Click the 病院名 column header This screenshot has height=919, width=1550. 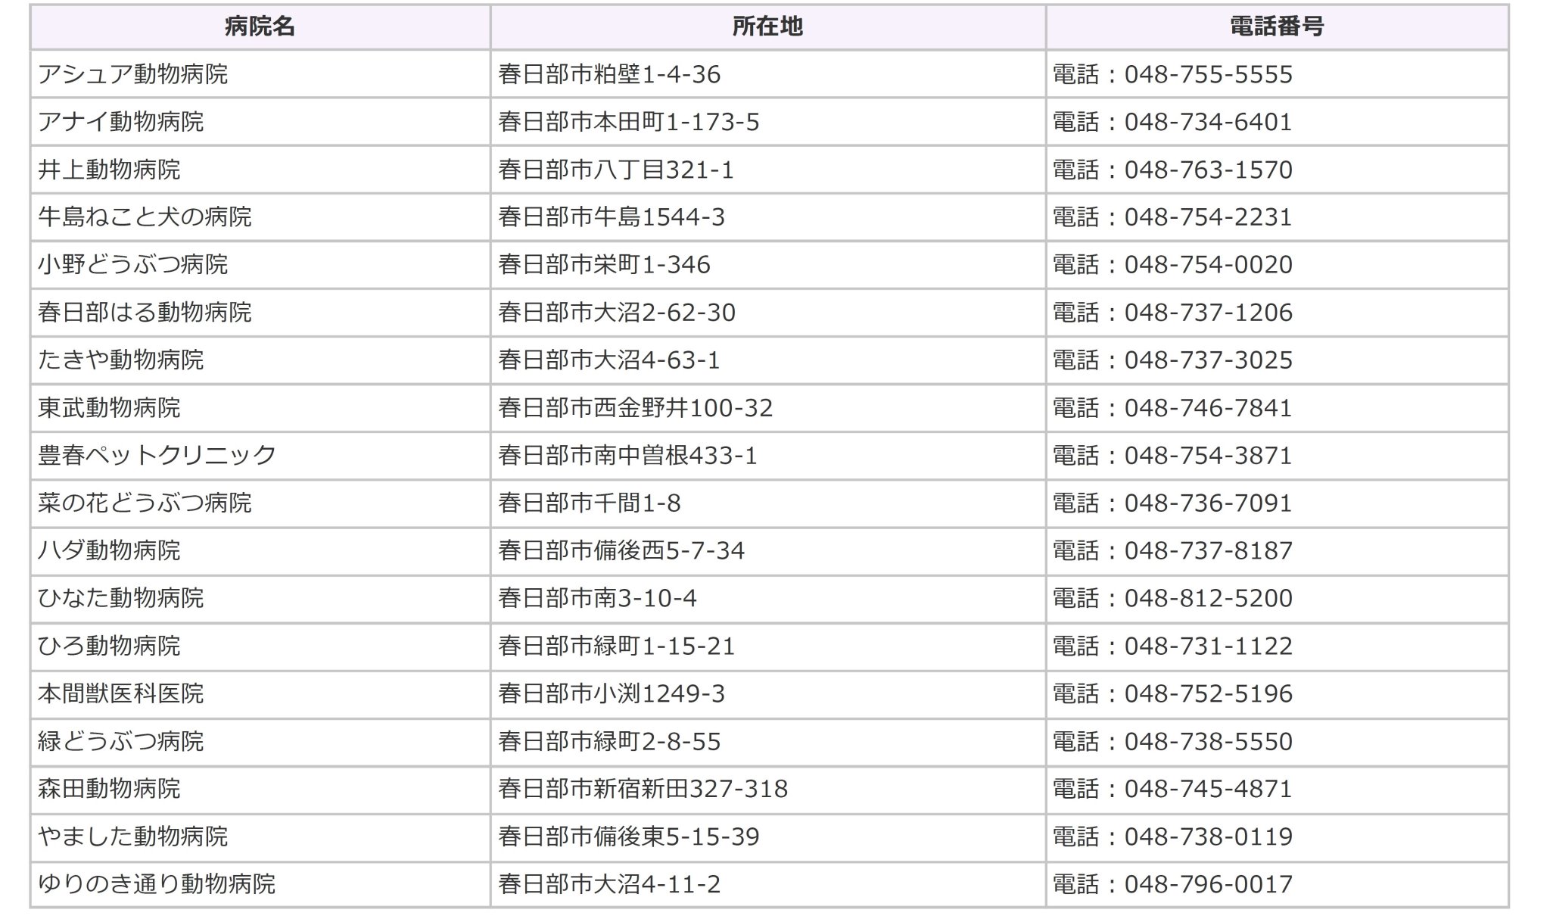coord(260,27)
